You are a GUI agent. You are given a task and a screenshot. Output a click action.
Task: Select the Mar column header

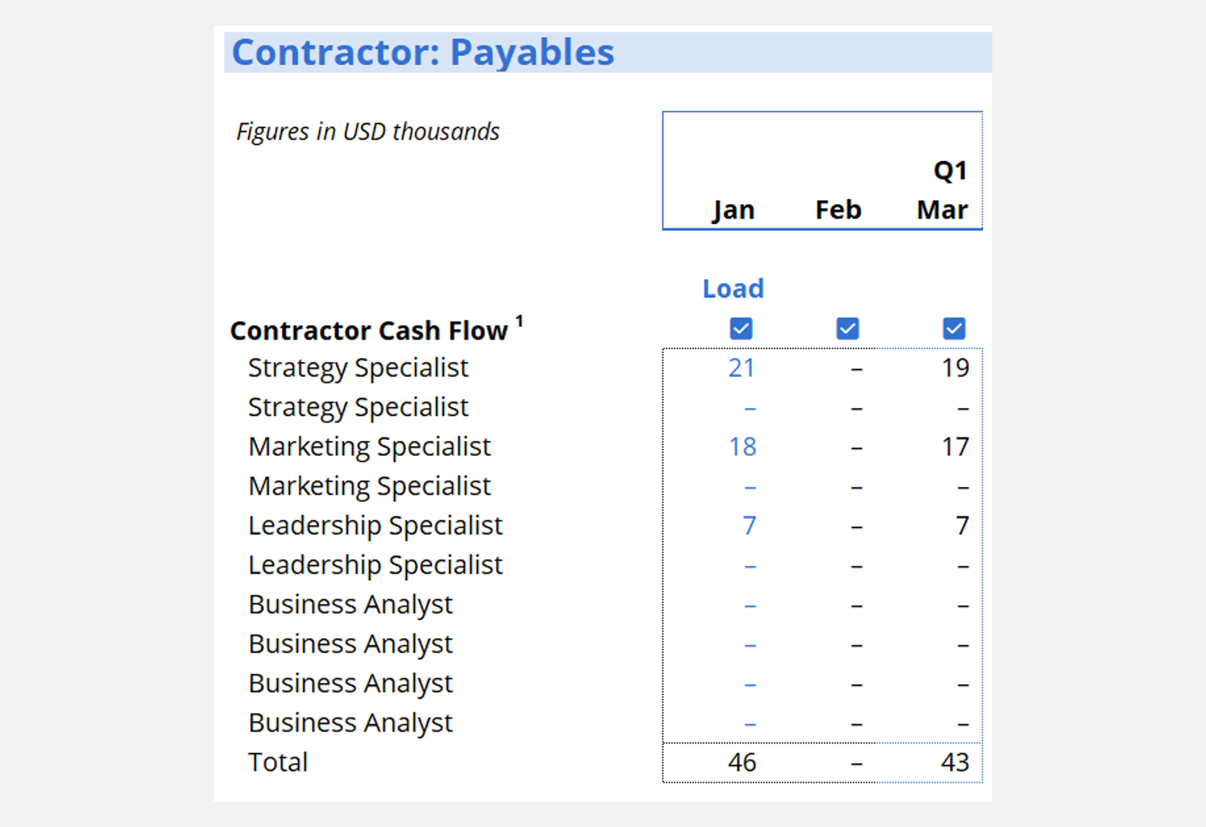click(942, 210)
